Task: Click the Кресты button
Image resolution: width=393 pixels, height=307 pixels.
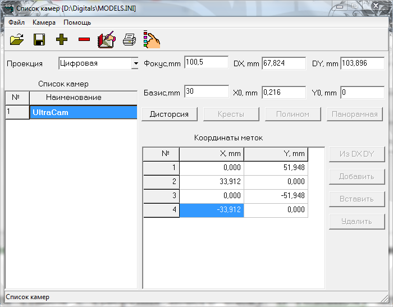Action: click(231, 114)
